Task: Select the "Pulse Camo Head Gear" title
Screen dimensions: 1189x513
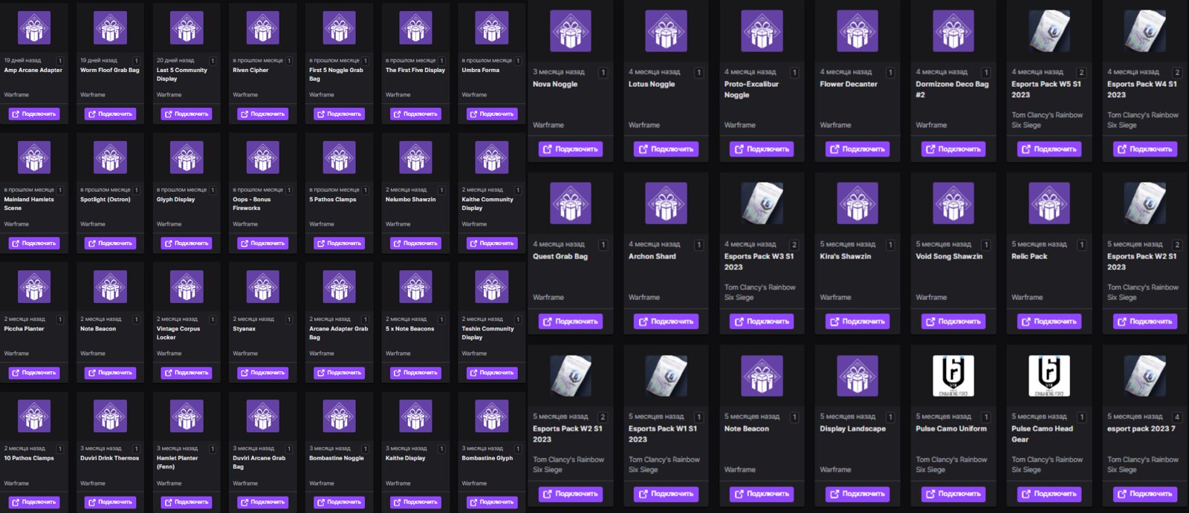Action: tap(1043, 434)
